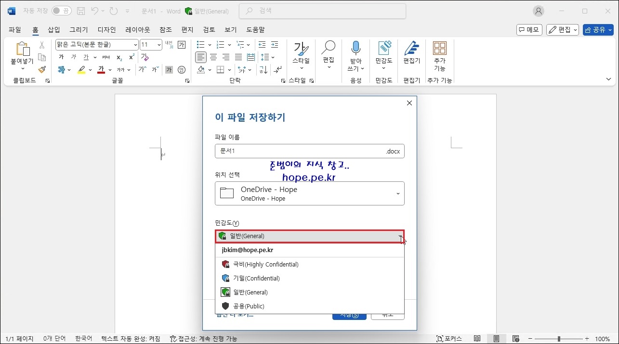
Task: Toggle center alignment
Action: pyautogui.click(x=213, y=57)
